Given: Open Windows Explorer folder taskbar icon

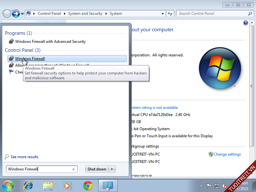Looking at the screenshot, I should coord(48,186).
